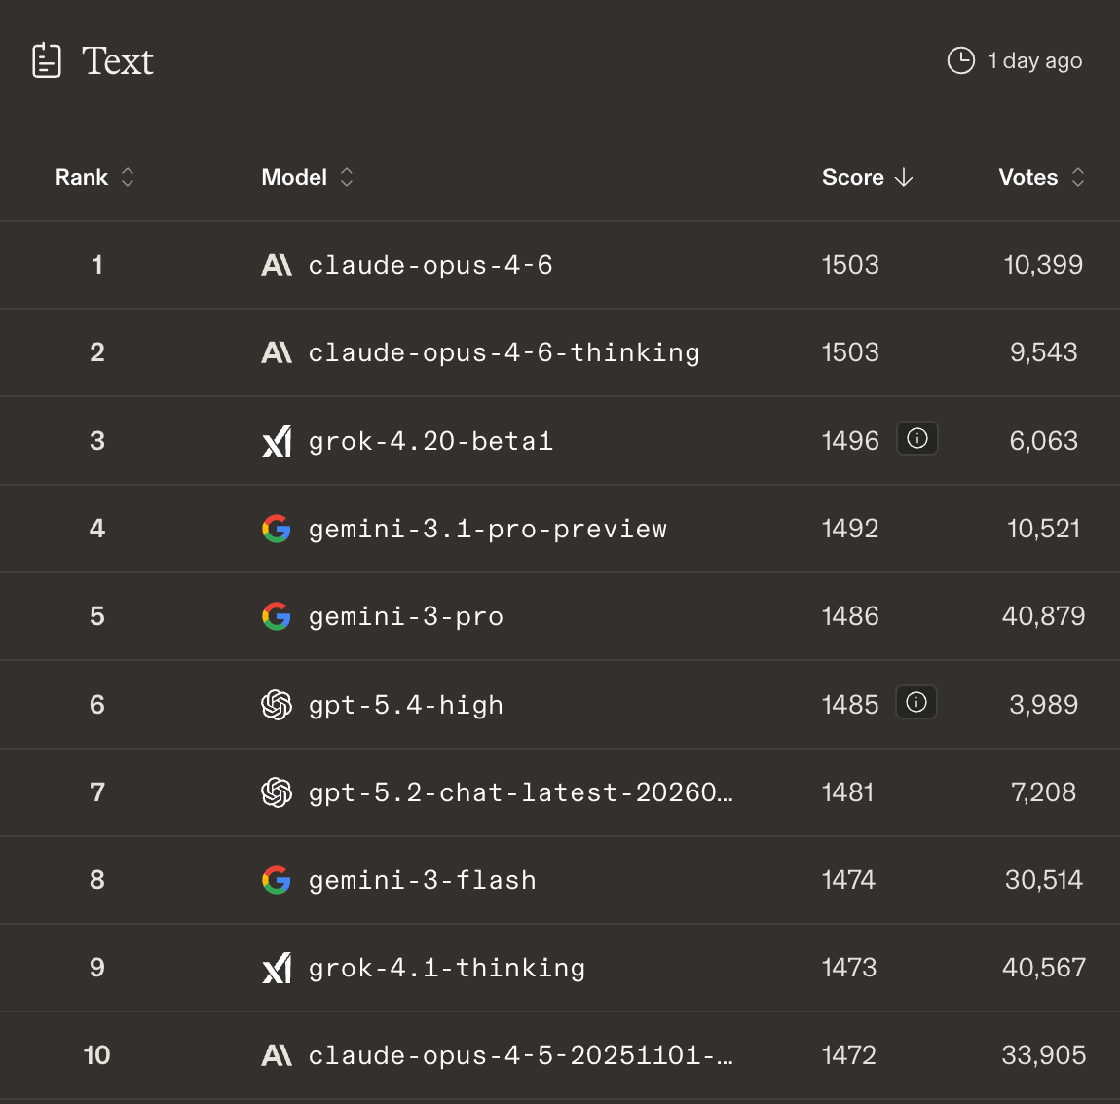Click votes value 7,208
The image size is (1120, 1104).
[x=1044, y=791]
